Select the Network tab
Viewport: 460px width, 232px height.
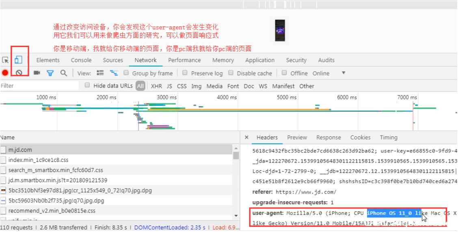point(145,60)
